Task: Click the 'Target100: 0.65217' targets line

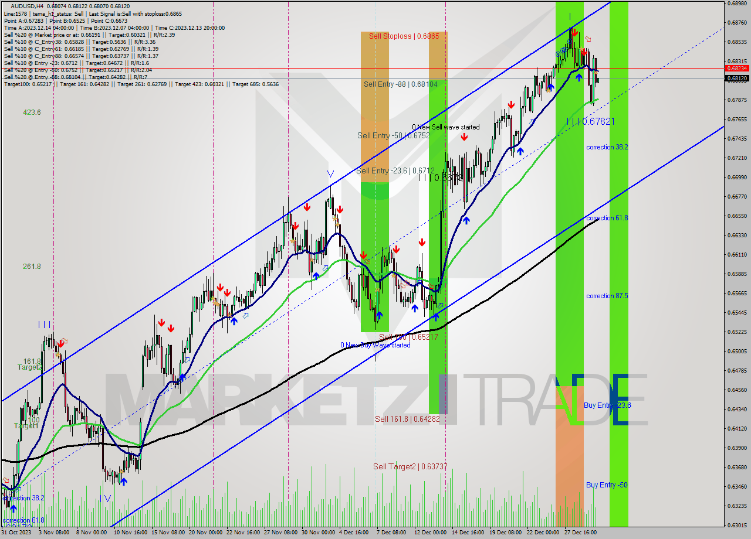Action: pyautogui.click(x=141, y=84)
